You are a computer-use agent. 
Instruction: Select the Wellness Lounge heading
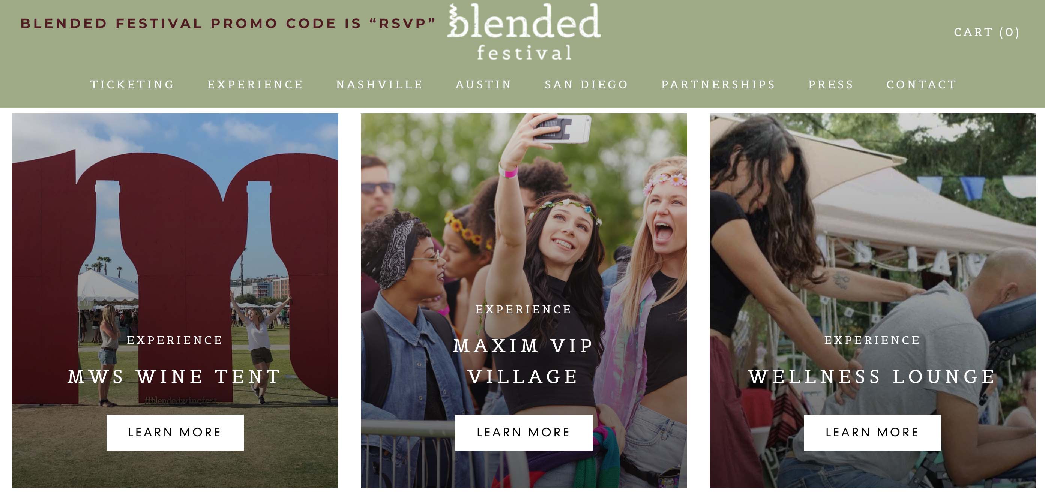(872, 377)
